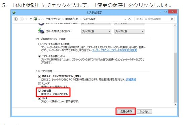Toggle 休止状態 checkbox

click(x=40, y=91)
